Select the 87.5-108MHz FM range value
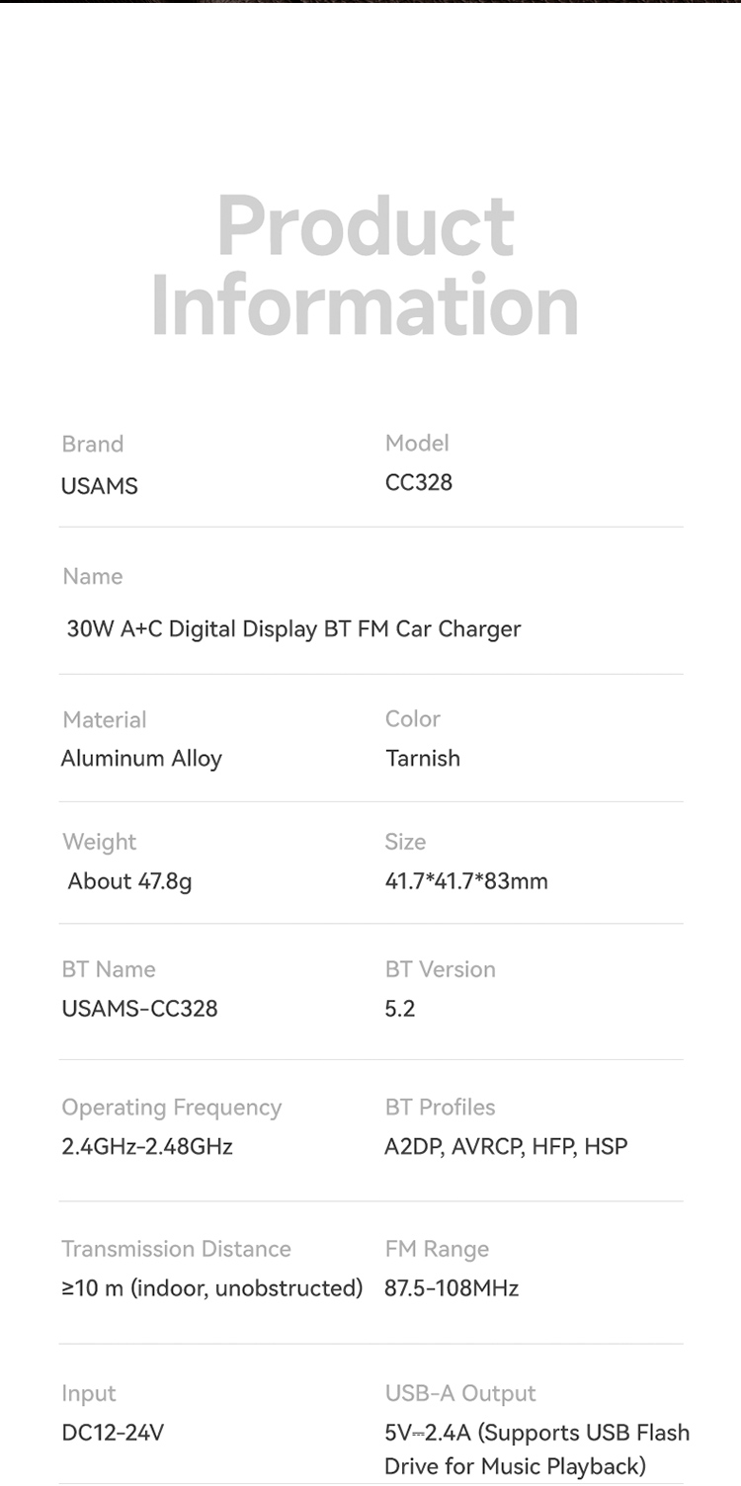The width and height of the screenshot is (741, 1486). [452, 1288]
